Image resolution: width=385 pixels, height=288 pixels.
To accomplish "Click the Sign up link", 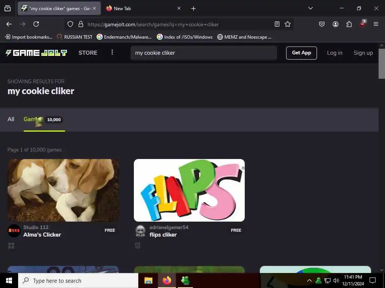I will [363, 53].
